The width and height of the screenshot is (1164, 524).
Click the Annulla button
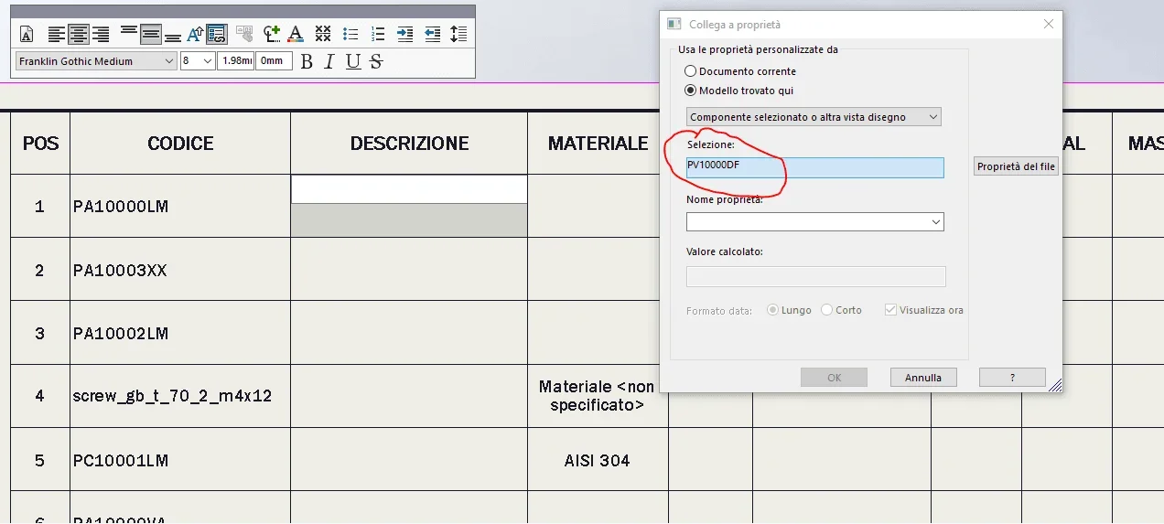tap(923, 378)
